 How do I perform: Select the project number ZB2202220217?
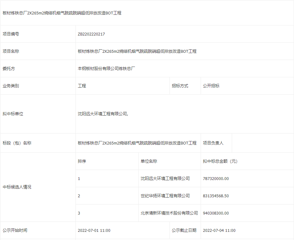pos(91,34)
